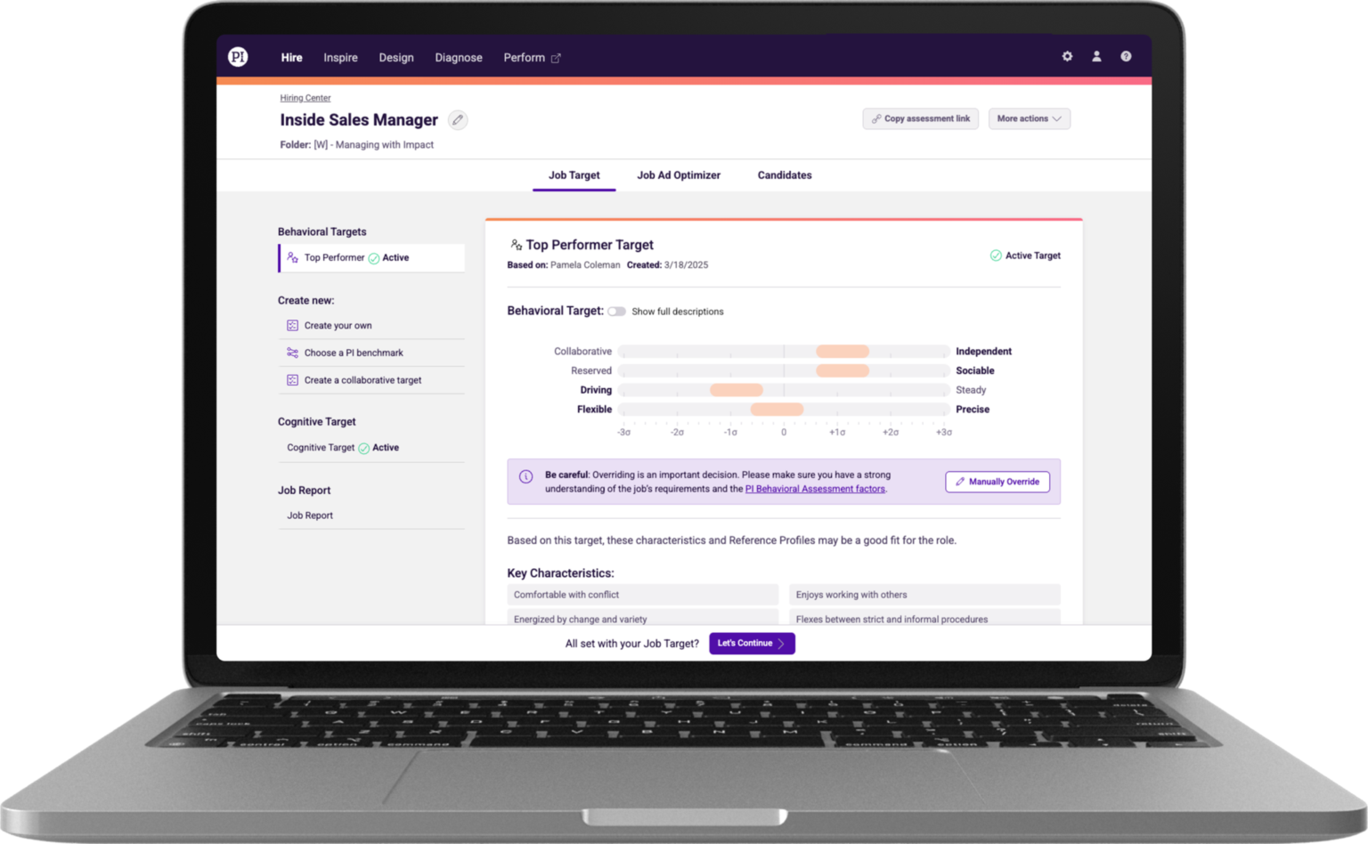Viewport: 1368px width, 844px height.
Task: Open the Inspire menu item
Action: point(340,57)
